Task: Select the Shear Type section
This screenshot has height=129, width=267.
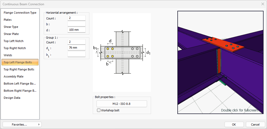Action: tap(11, 27)
